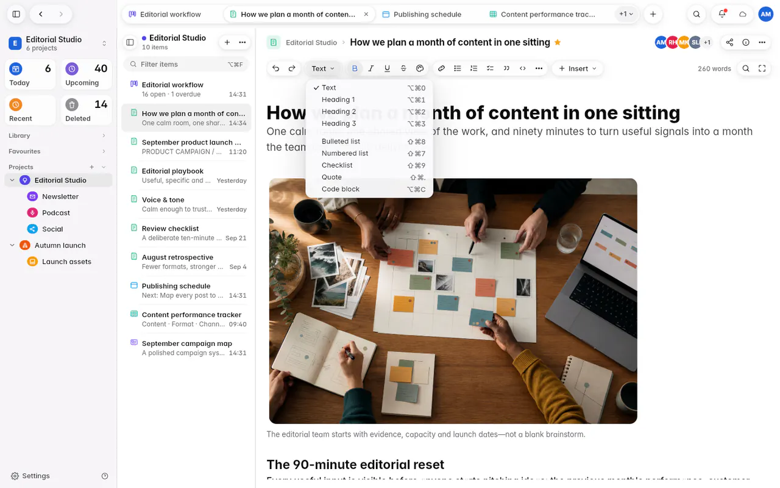Open a new tab
This screenshot has width=780, height=488.
pyautogui.click(x=653, y=14)
